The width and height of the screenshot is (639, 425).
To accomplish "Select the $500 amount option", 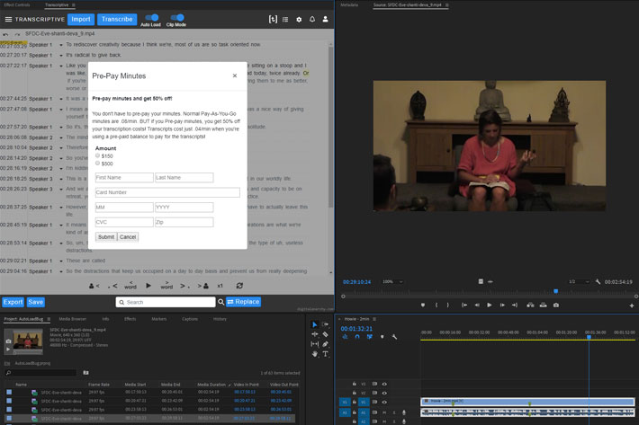I will coord(97,164).
